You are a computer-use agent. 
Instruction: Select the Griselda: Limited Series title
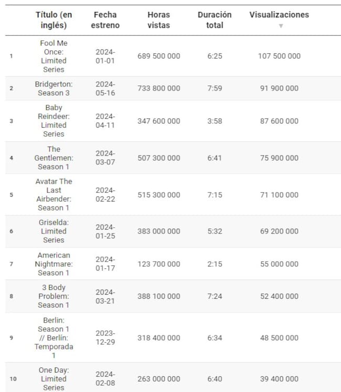[x=54, y=231]
